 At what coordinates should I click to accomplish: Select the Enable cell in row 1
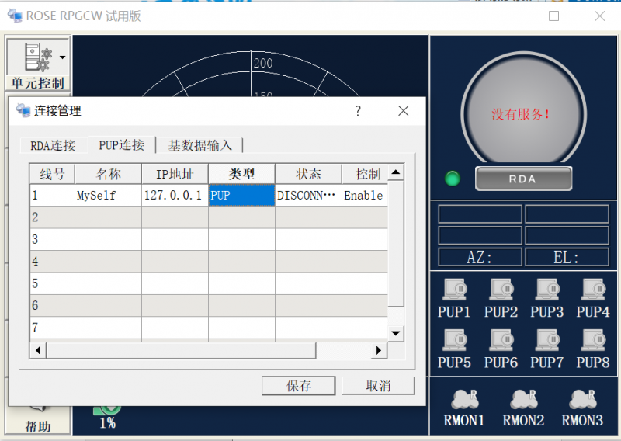tap(363, 196)
